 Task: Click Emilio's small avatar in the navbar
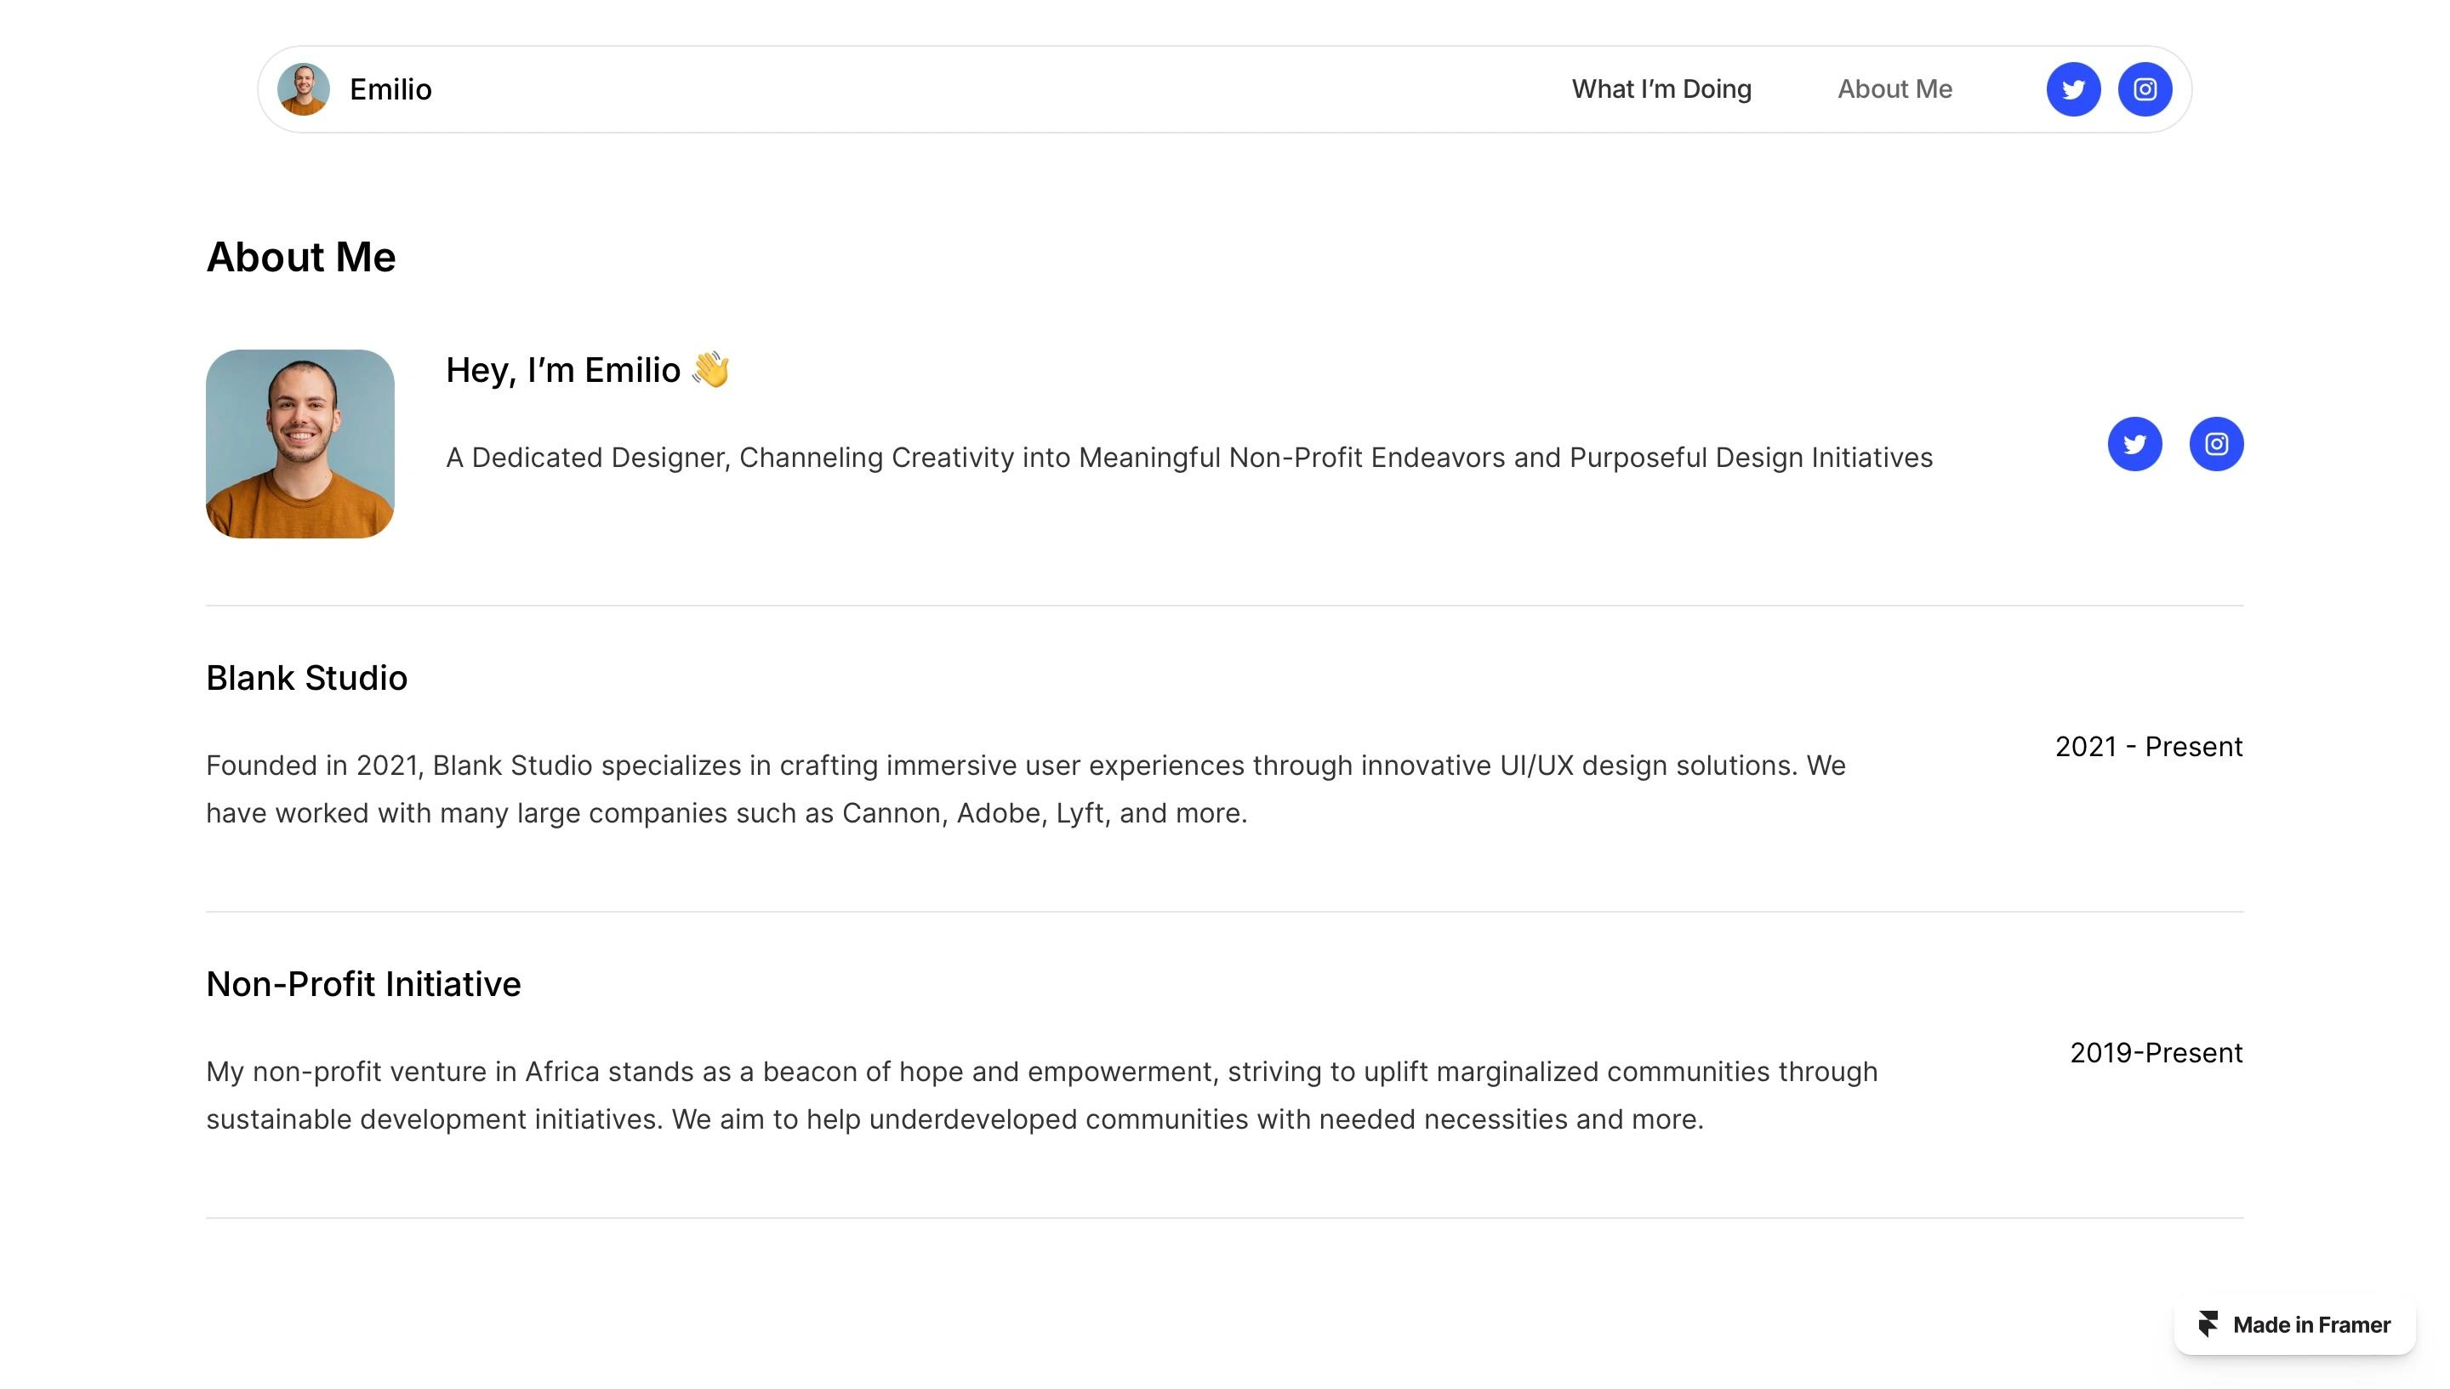click(x=304, y=89)
